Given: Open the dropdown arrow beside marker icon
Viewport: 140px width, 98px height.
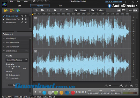Looking at the screenshot, I should point(70,10).
